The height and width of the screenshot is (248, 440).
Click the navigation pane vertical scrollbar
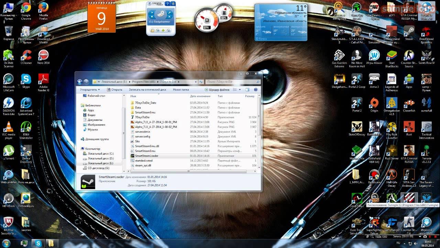pos(124,133)
